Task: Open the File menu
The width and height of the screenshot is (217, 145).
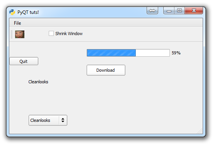Action: tap(17, 23)
